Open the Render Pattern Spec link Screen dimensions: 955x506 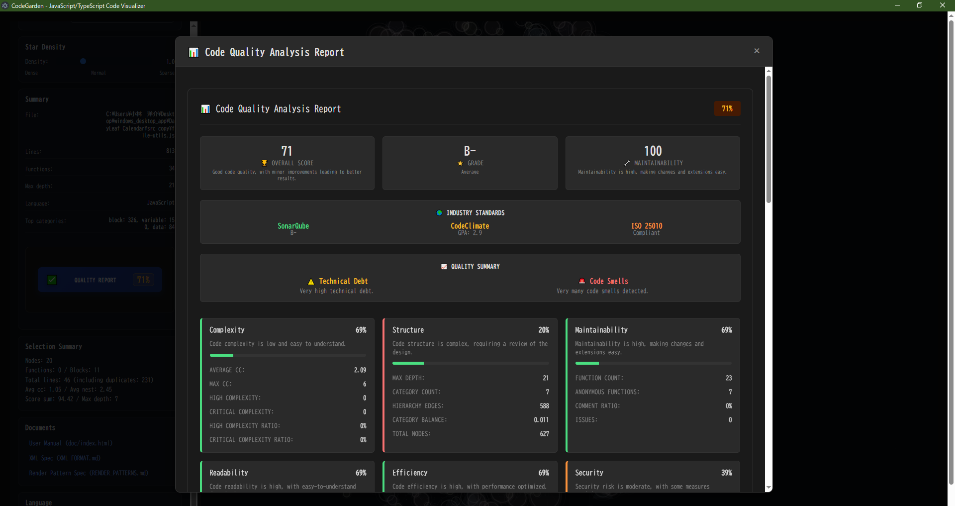[x=89, y=473]
